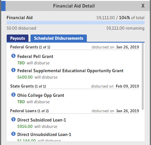Click dollar icon beside Direct Unsubsidized Loan-1

coord(13,134)
